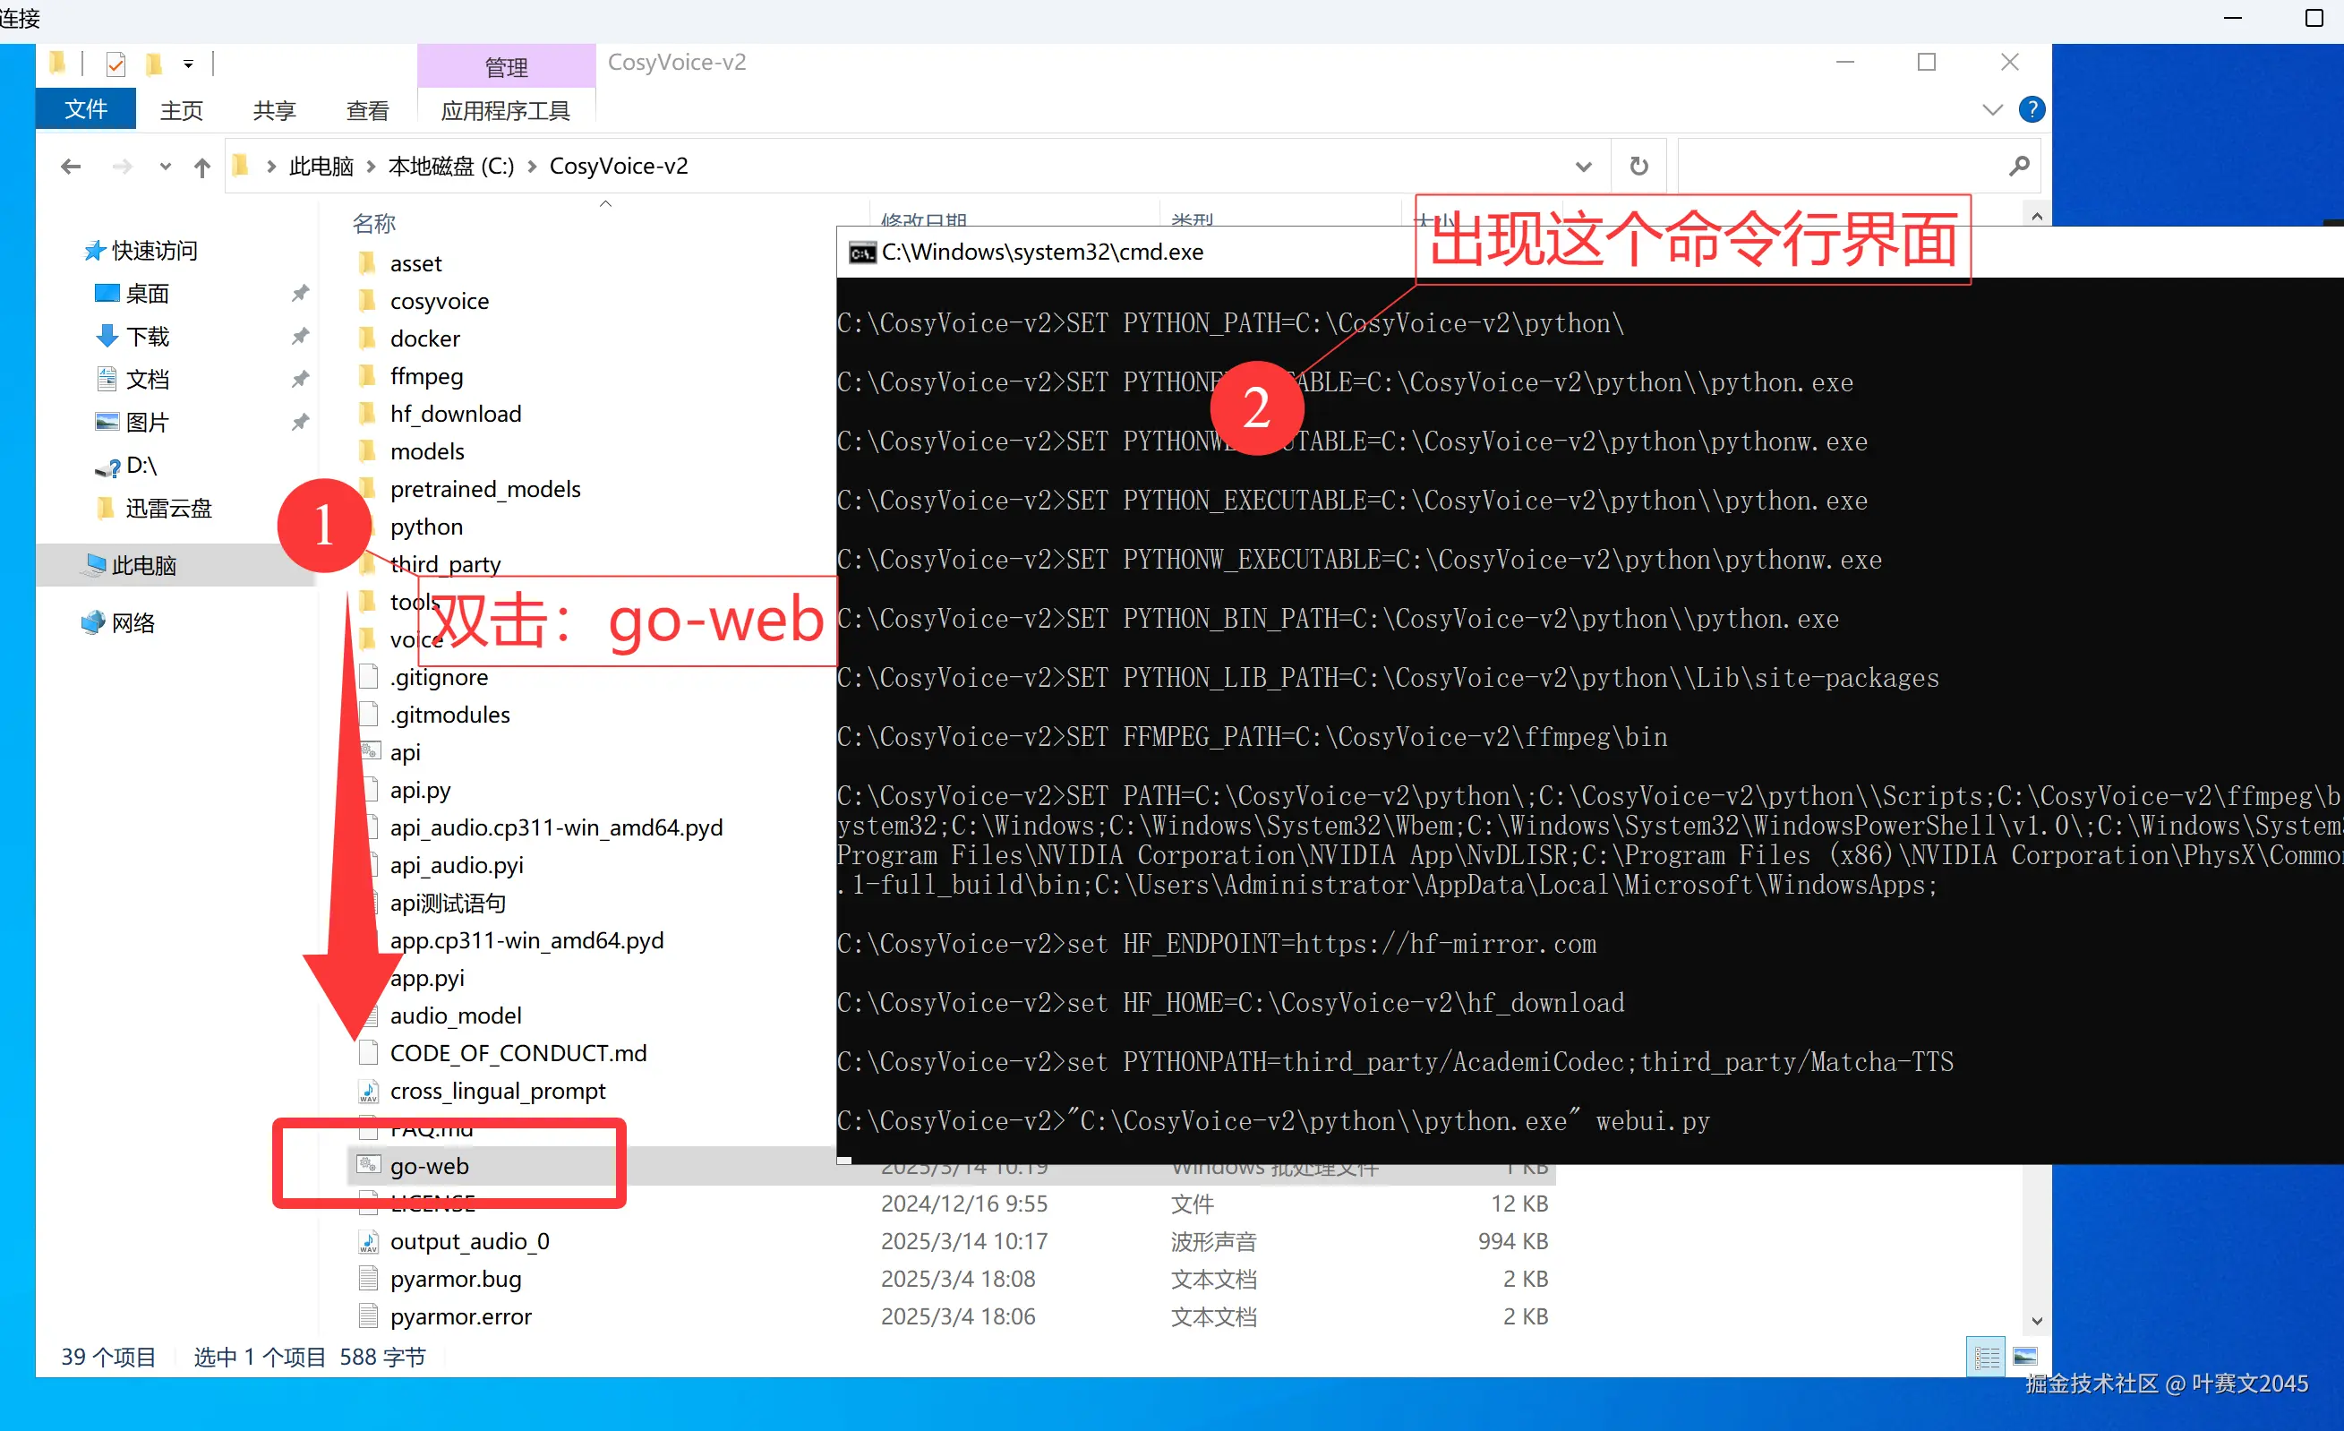Click the Properties checkmark icon in quick access toolbar
Viewport: 2344px width, 1431px height.
pos(115,64)
